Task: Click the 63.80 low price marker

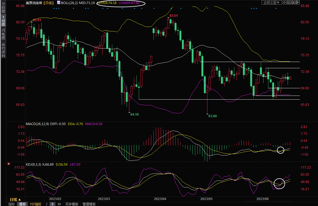Action: [x=212, y=116]
